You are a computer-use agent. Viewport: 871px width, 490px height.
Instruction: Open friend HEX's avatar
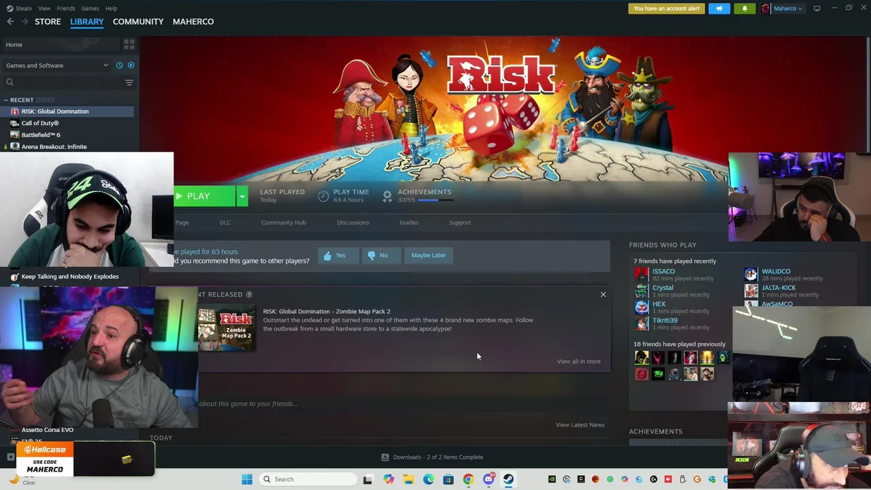point(642,307)
